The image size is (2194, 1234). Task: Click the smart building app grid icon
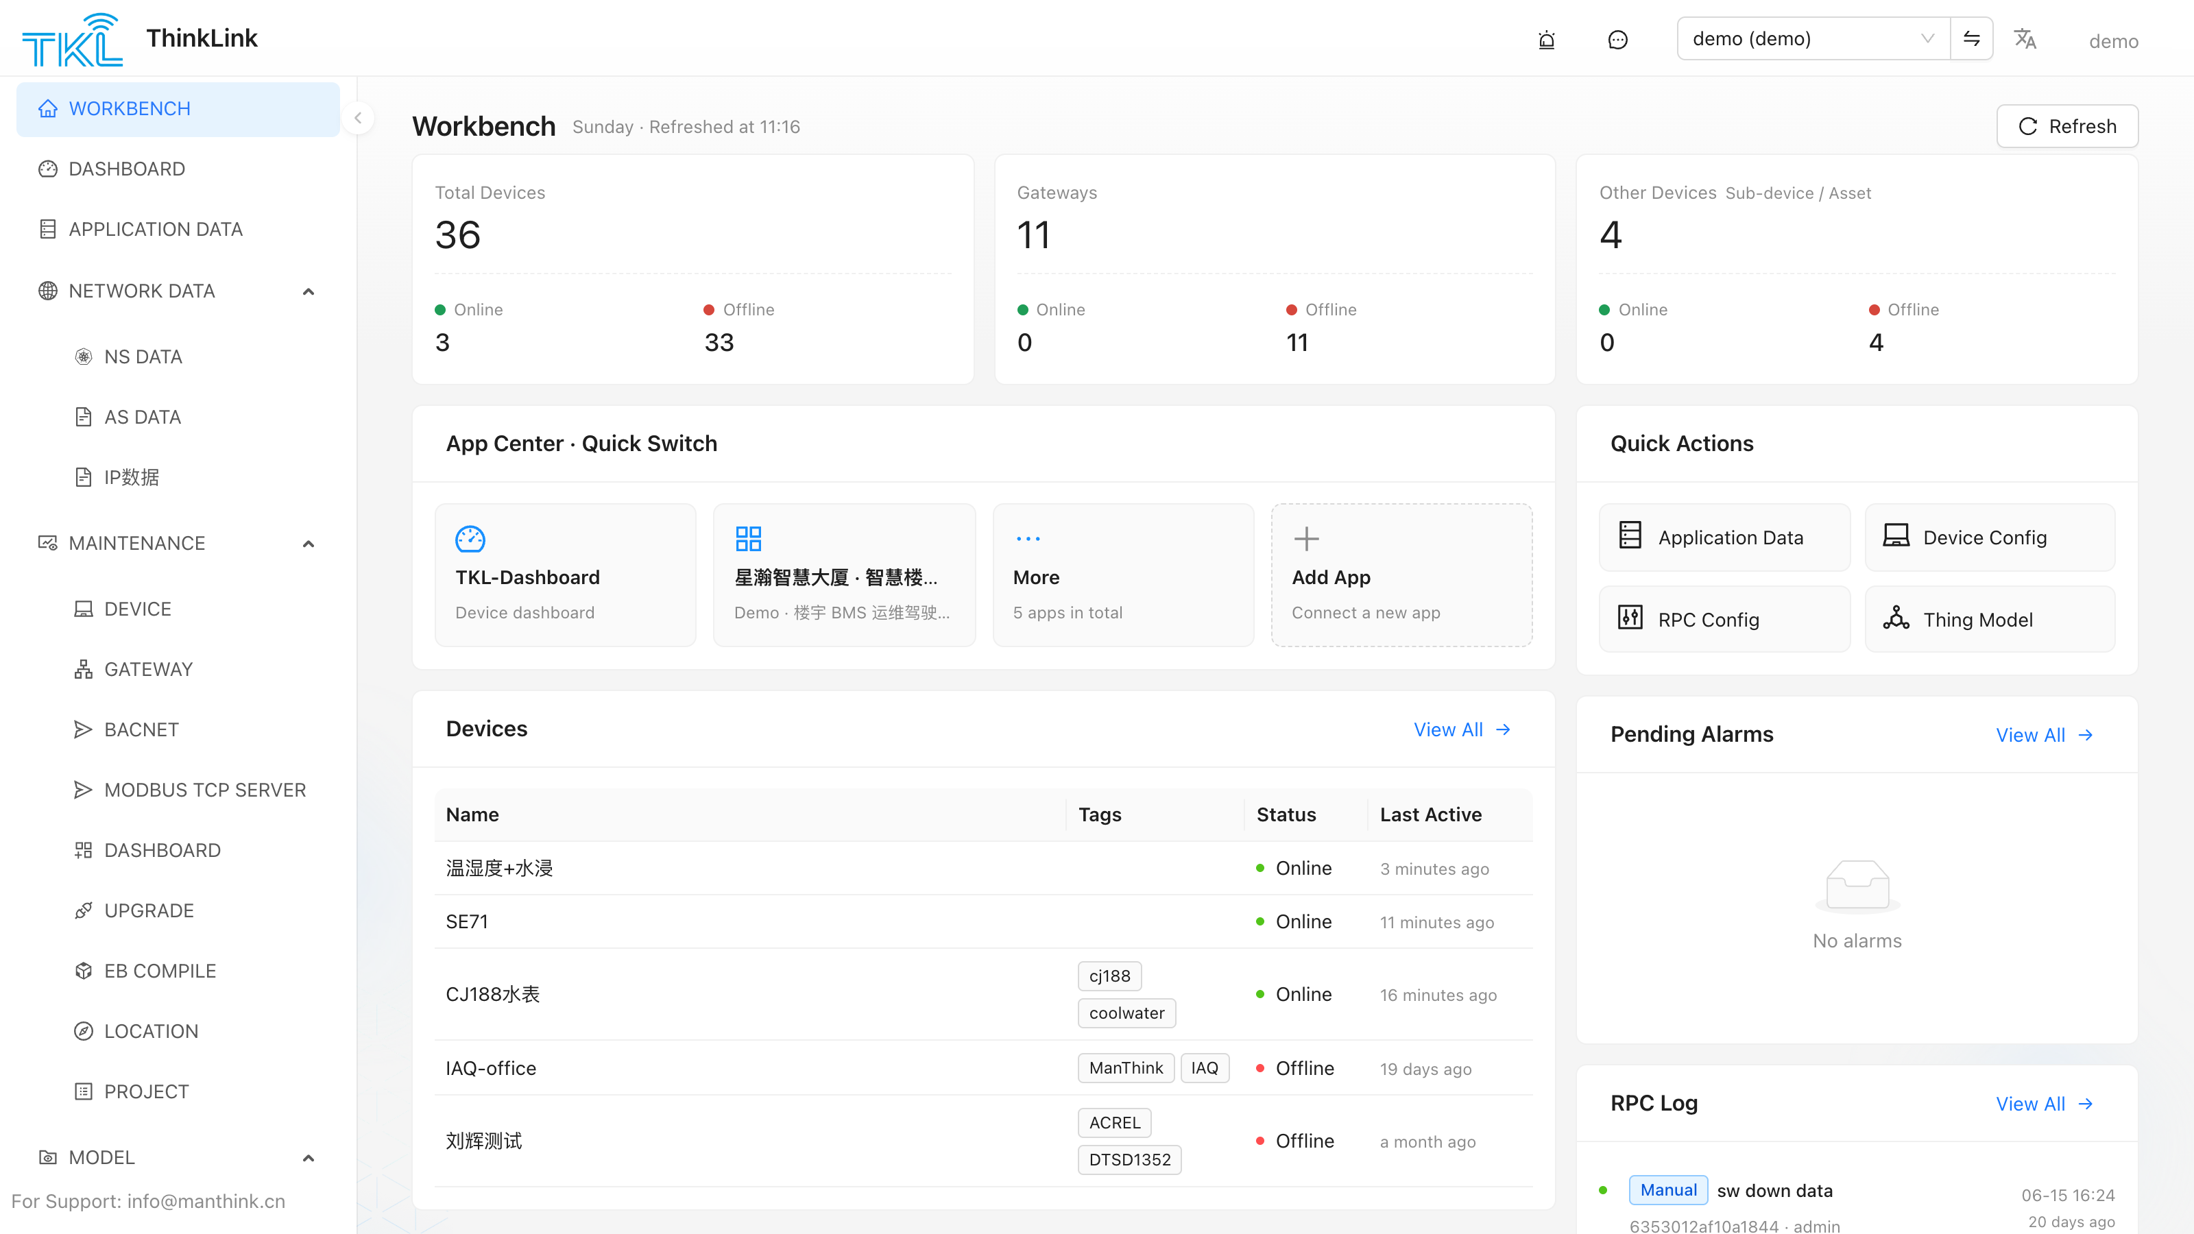[748, 538]
